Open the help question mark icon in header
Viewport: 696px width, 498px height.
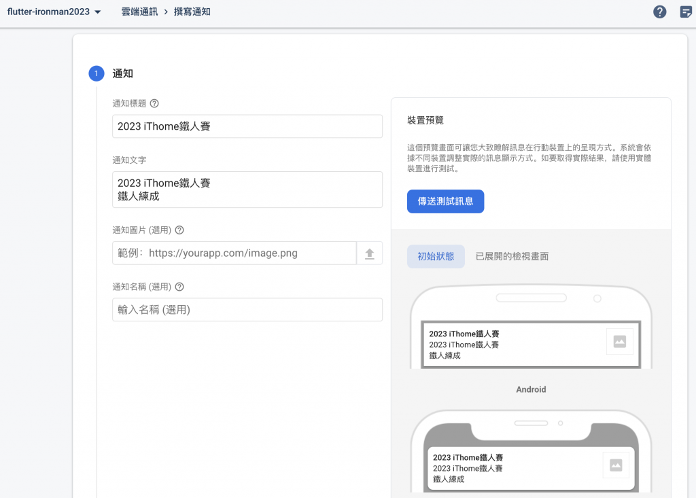[x=659, y=12]
